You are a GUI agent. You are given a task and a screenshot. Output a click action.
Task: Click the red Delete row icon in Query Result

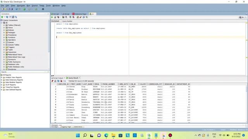tap(61, 81)
